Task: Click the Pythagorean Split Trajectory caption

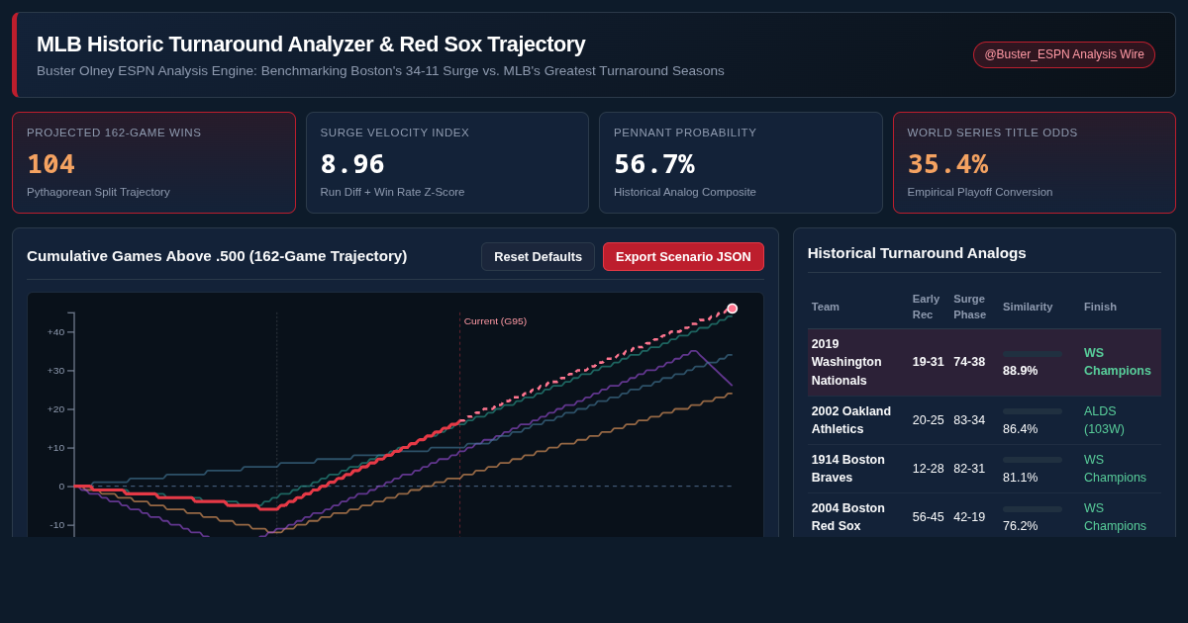Action: [x=98, y=192]
